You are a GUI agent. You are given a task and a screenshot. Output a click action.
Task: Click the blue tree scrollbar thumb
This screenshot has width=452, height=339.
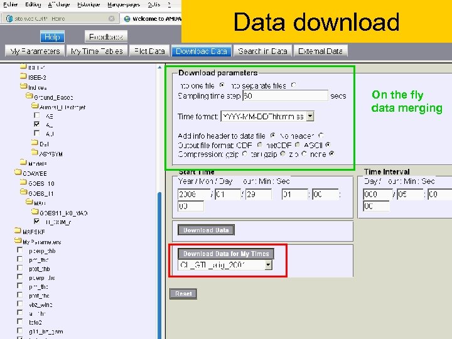pos(159,265)
